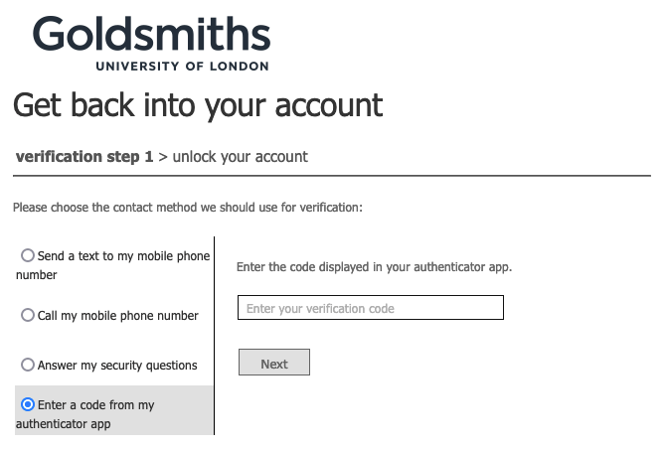Select the "Send a text" radio button

pos(28,255)
